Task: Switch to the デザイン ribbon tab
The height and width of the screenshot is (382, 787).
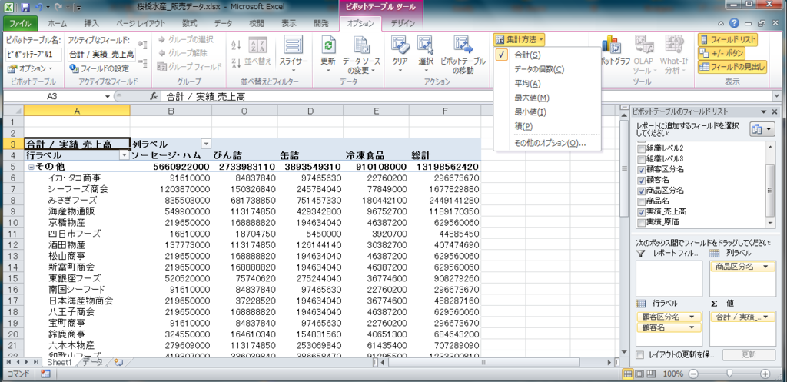Action: (x=403, y=24)
